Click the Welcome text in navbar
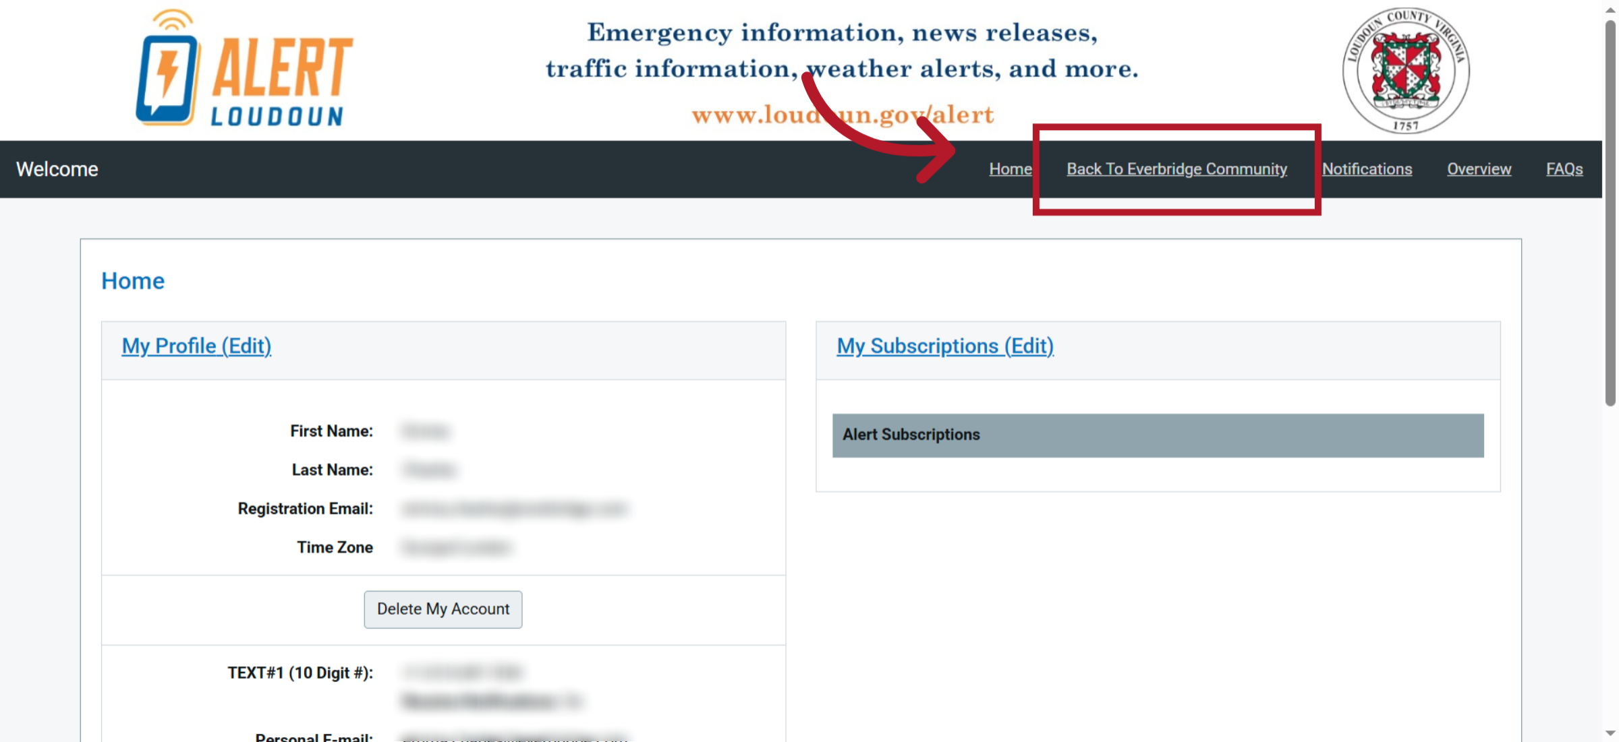The image size is (1619, 742). tap(57, 169)
